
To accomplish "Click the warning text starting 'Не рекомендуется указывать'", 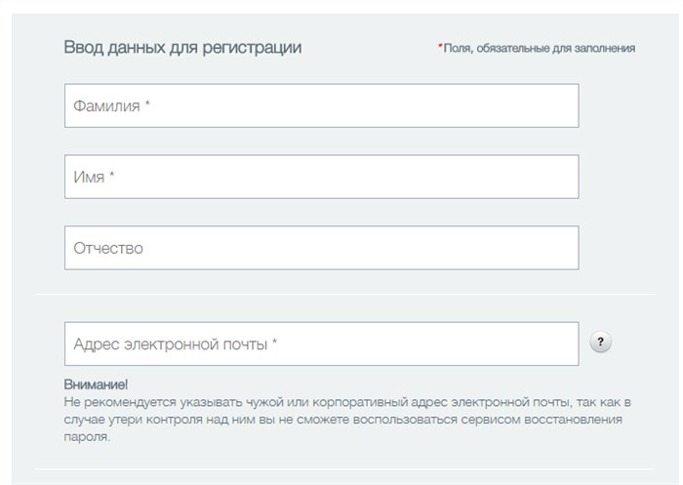I will click(347, 420).
